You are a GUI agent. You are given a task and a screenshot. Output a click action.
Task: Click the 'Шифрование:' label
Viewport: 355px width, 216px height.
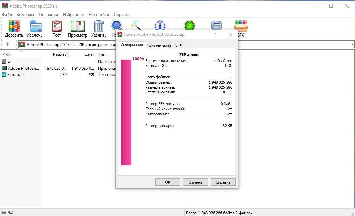point(157,114)
